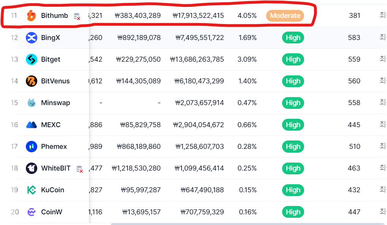This screenshot has width=387, height=225.
Task: Select the ₩13,695,157 value in CoinW row
Action: pos(142,212)
